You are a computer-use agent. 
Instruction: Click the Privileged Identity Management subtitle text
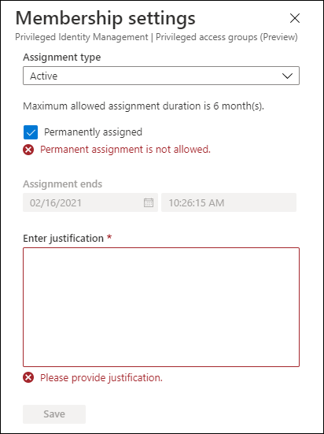[x=82, y=37]
